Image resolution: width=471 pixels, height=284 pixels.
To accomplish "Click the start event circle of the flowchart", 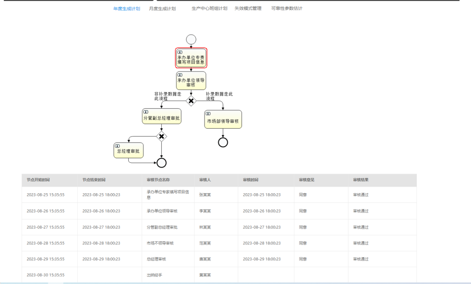I will point(191,39).
